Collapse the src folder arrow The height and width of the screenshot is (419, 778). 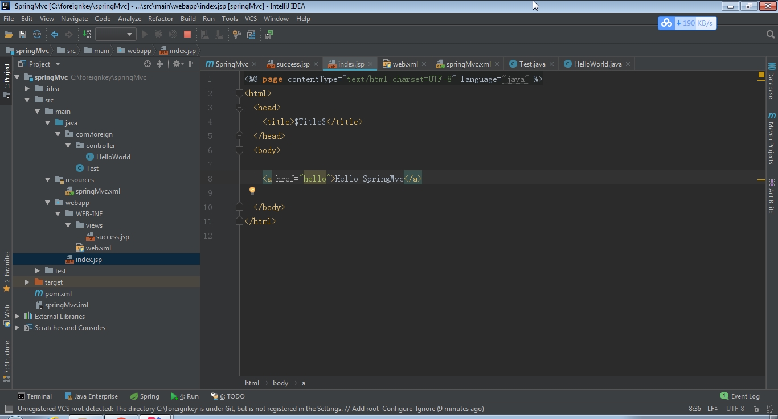(27, 100)
